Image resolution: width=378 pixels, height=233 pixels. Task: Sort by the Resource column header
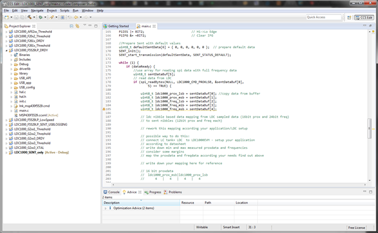point(191,203)
